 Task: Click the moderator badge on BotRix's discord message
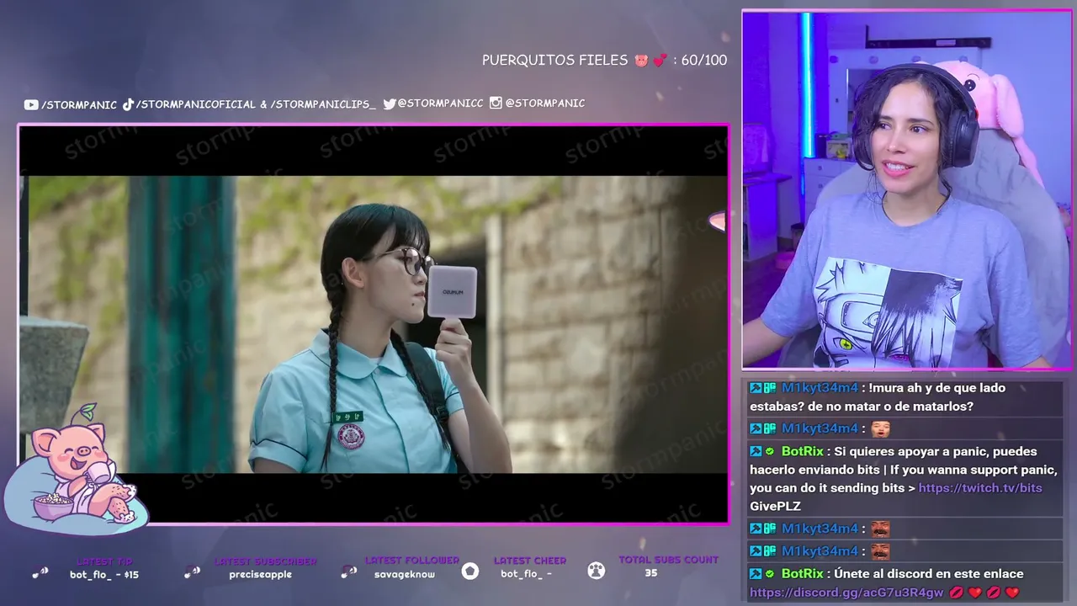tap(756, 574)
